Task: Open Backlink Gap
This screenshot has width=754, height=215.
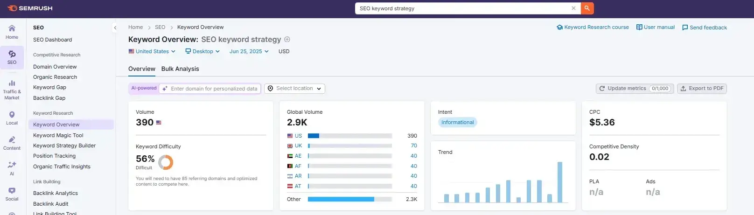Action: (49, 98)
